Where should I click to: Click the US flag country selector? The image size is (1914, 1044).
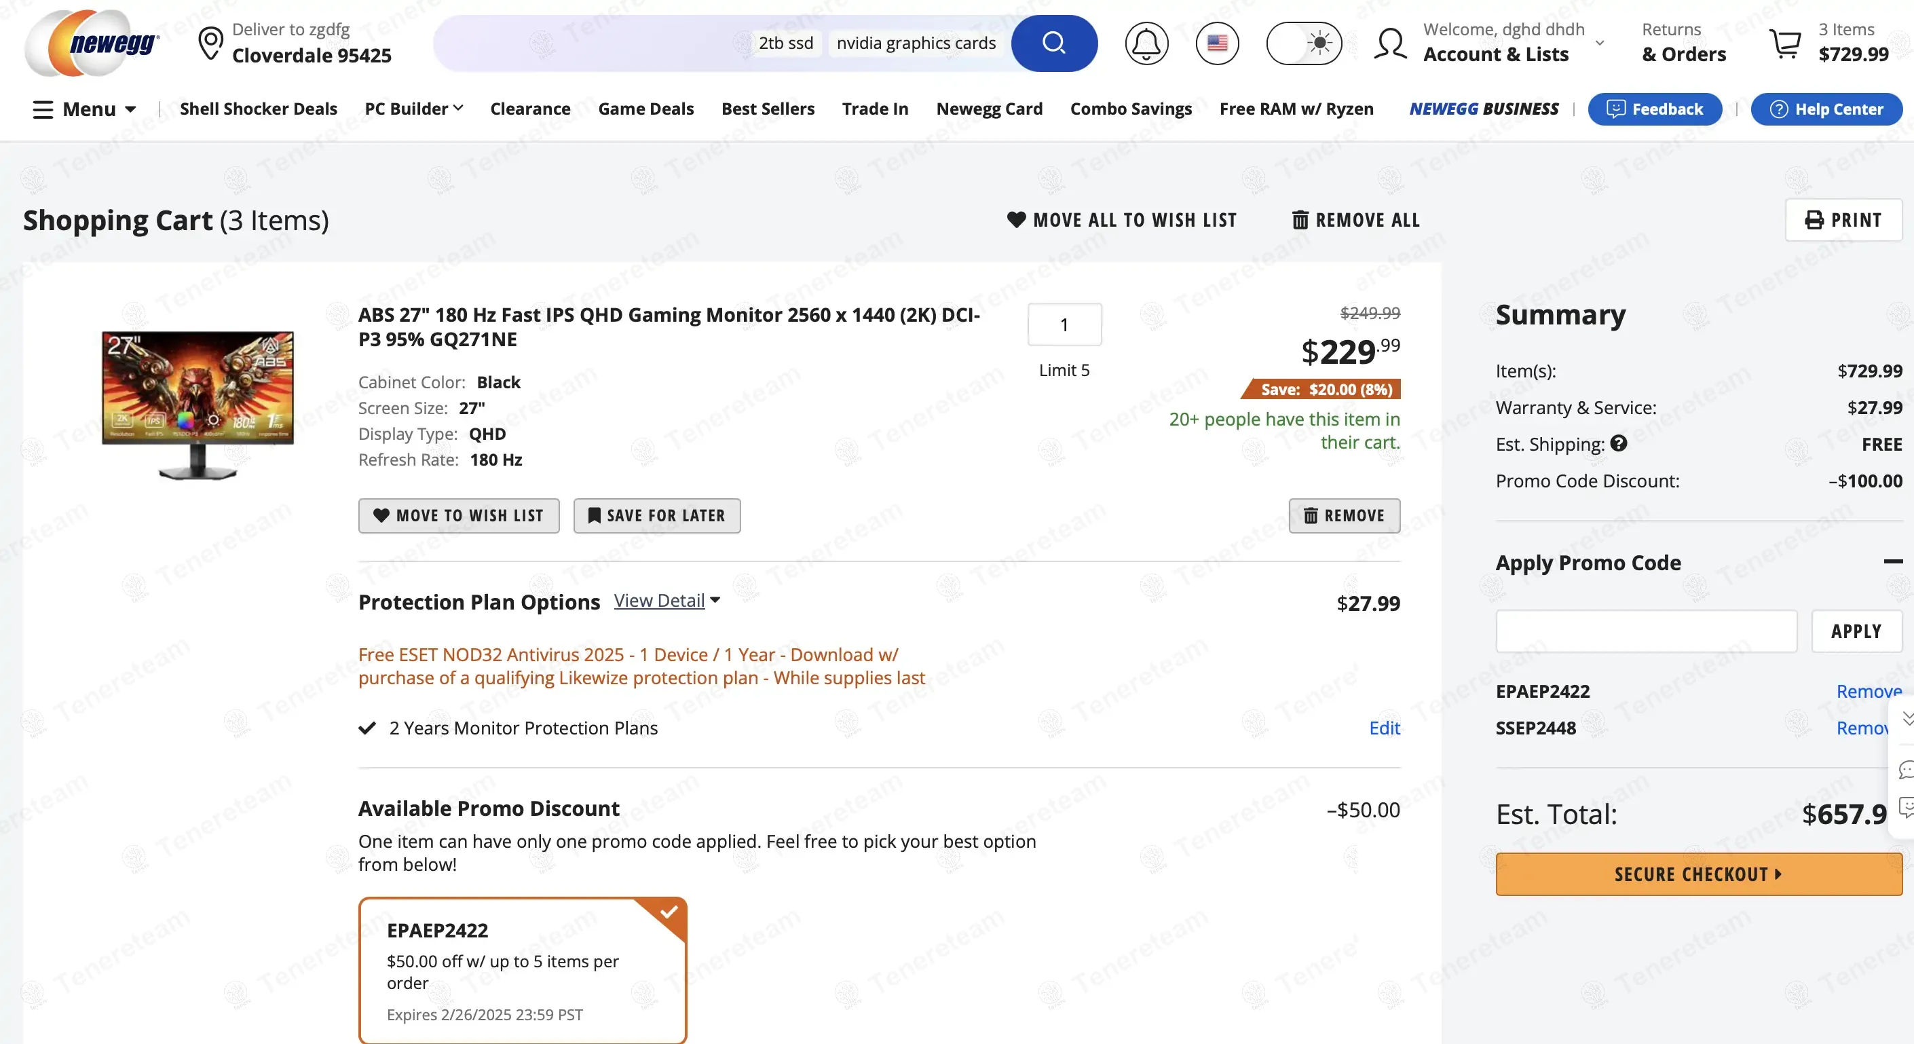tap(1217, 43)
